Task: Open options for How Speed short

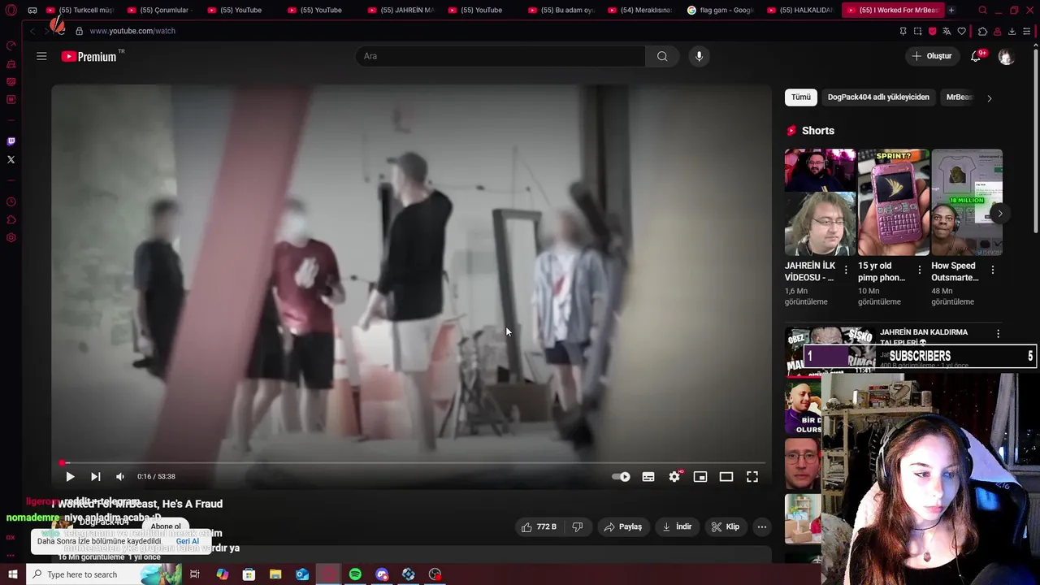Action: [x=993, y=270]
